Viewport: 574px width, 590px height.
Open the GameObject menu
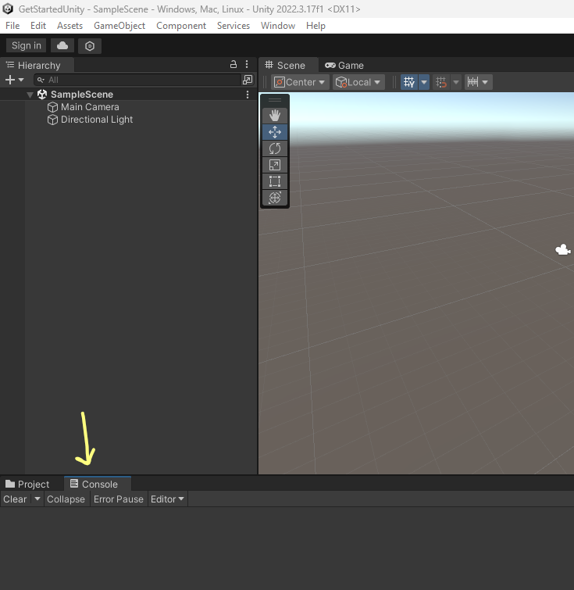click(x=119, y=26)
